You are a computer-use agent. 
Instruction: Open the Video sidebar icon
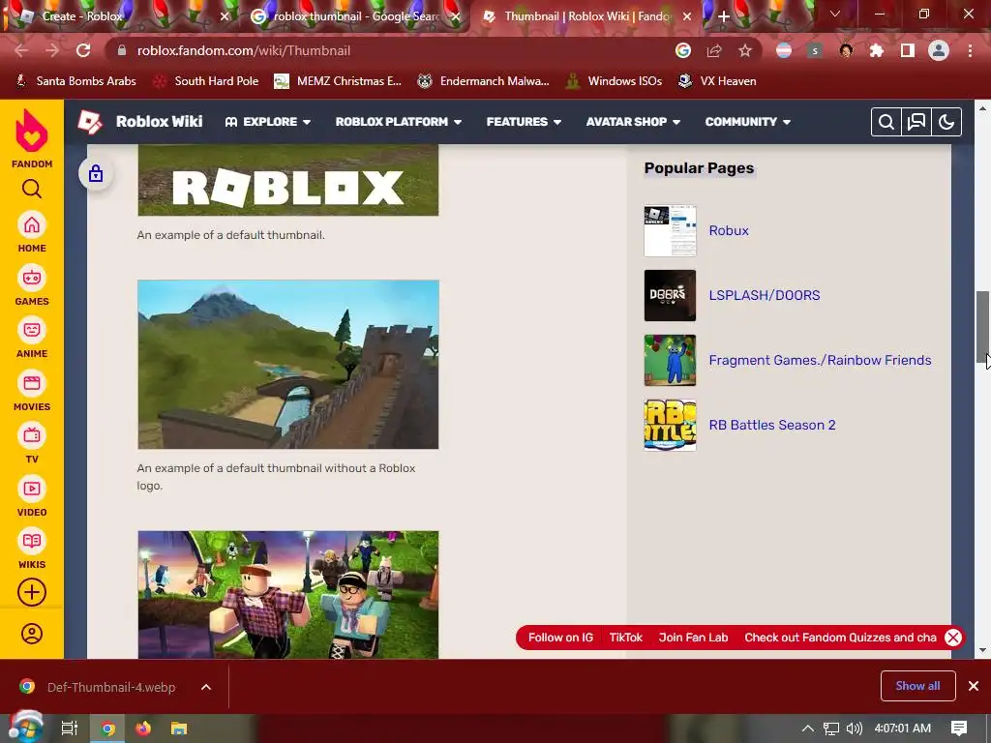(32, 489)
